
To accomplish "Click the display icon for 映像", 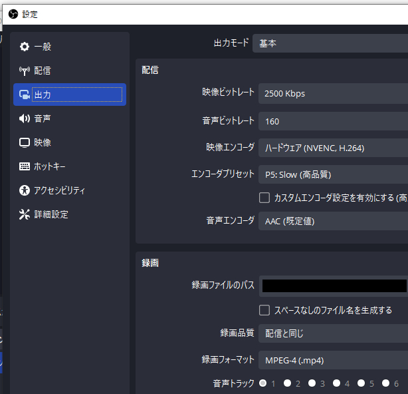I will pos(25,142).
